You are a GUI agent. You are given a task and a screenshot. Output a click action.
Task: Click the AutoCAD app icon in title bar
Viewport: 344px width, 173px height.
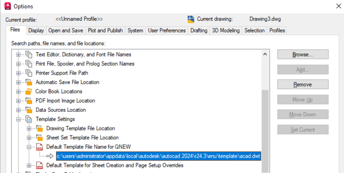pyautogui.click(x=7, y=6)
